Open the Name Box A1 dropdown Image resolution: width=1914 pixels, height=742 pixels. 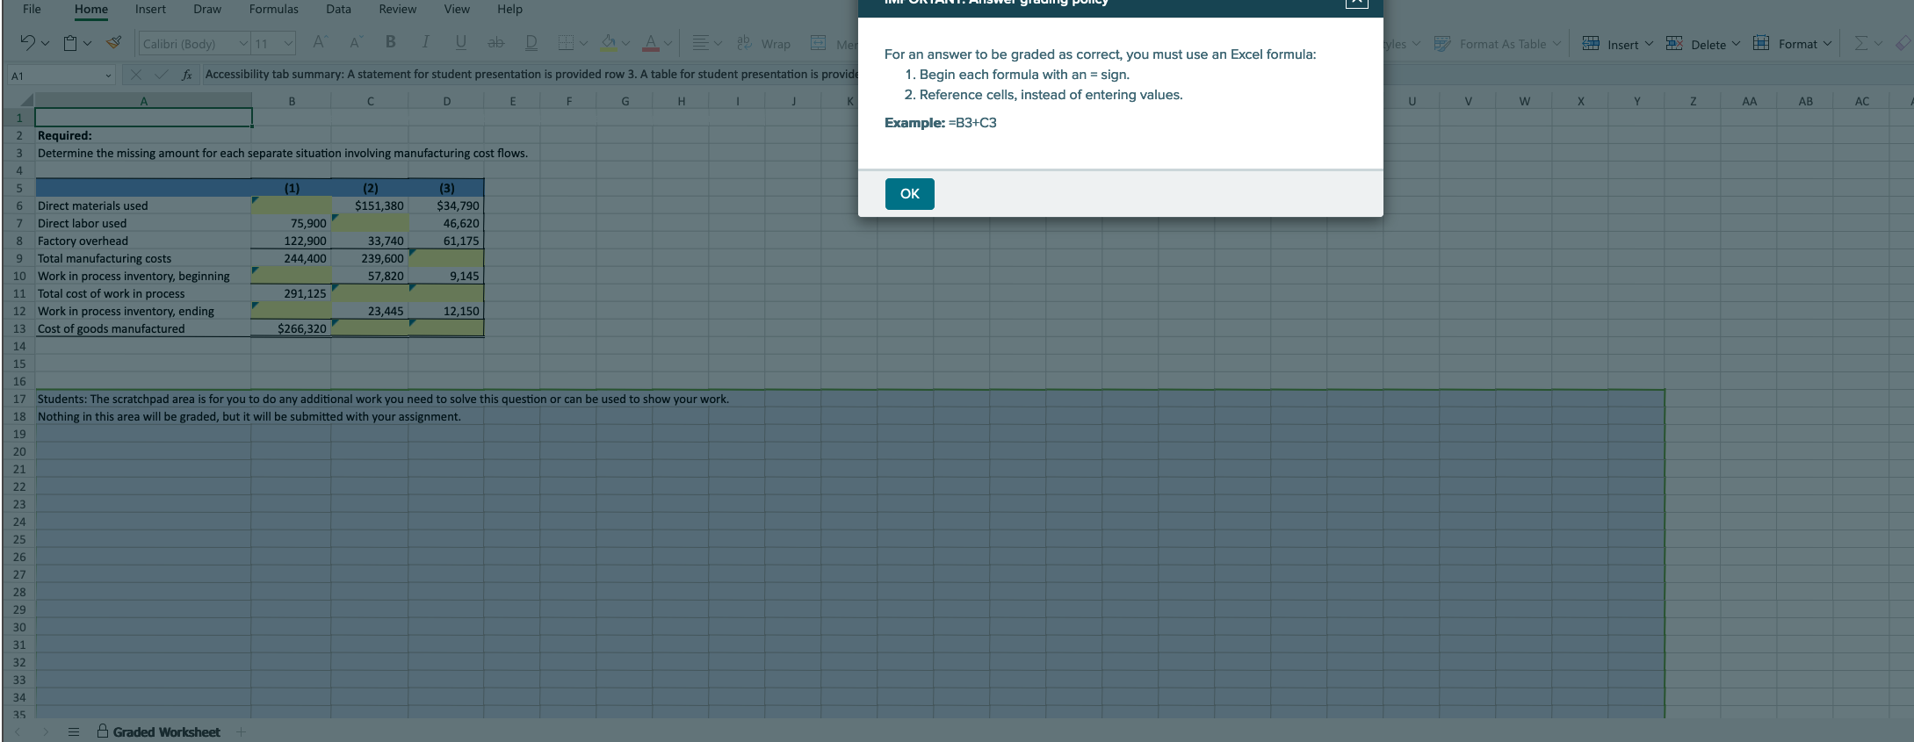point(108,76)
